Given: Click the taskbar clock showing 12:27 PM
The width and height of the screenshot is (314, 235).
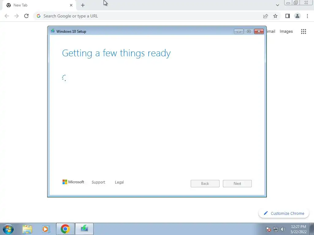Looking at the screenshot, I should click(x=298, y=229).
